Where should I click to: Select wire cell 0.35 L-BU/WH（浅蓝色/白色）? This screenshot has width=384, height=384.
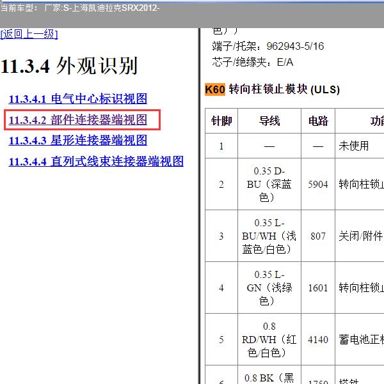(269, 236)
